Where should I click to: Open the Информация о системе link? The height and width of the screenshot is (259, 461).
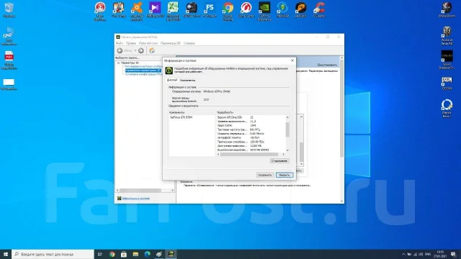pos(135,199)
